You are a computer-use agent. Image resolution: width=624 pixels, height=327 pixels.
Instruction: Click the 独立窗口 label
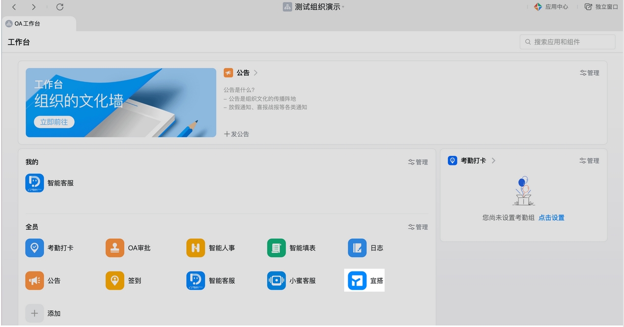pyautogui.click(x=607, y=7)
